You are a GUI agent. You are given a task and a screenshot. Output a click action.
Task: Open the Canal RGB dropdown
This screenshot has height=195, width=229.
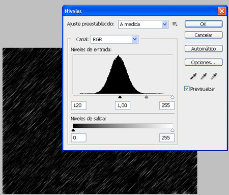pyautogui.click(x=114, y=39)
